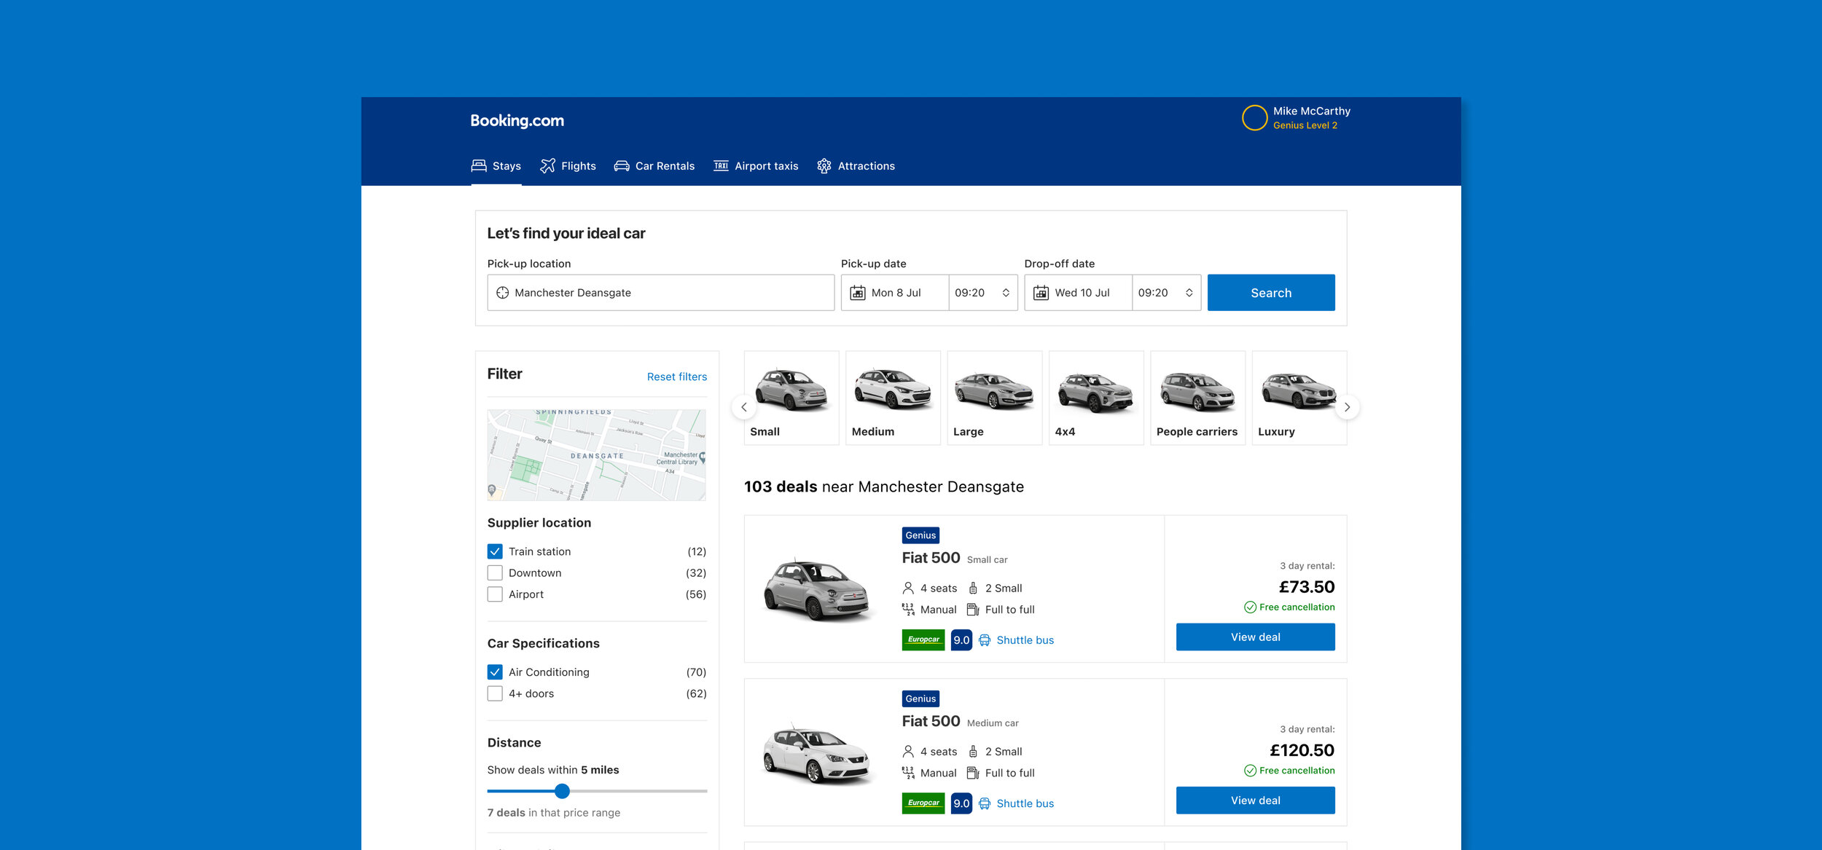Click free cancellation checkmark on £73.50 deal
The image size is (1822, 850).
tap(1251, 607)
